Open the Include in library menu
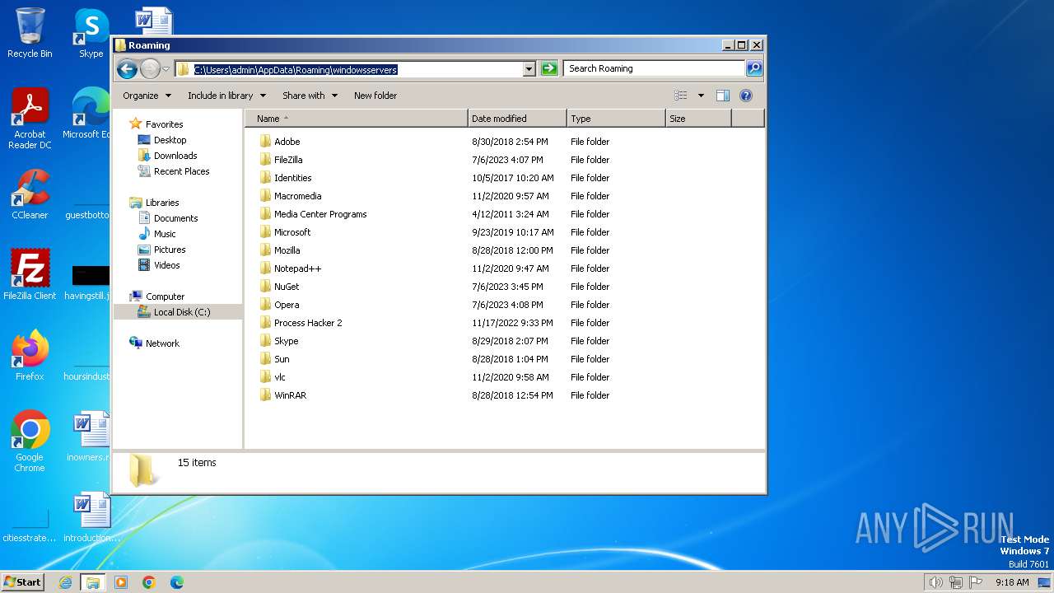 pyautogui.click(x=226, y=96)
